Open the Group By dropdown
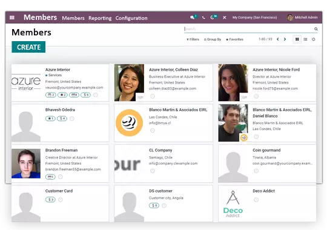 [x=213, y=39]
